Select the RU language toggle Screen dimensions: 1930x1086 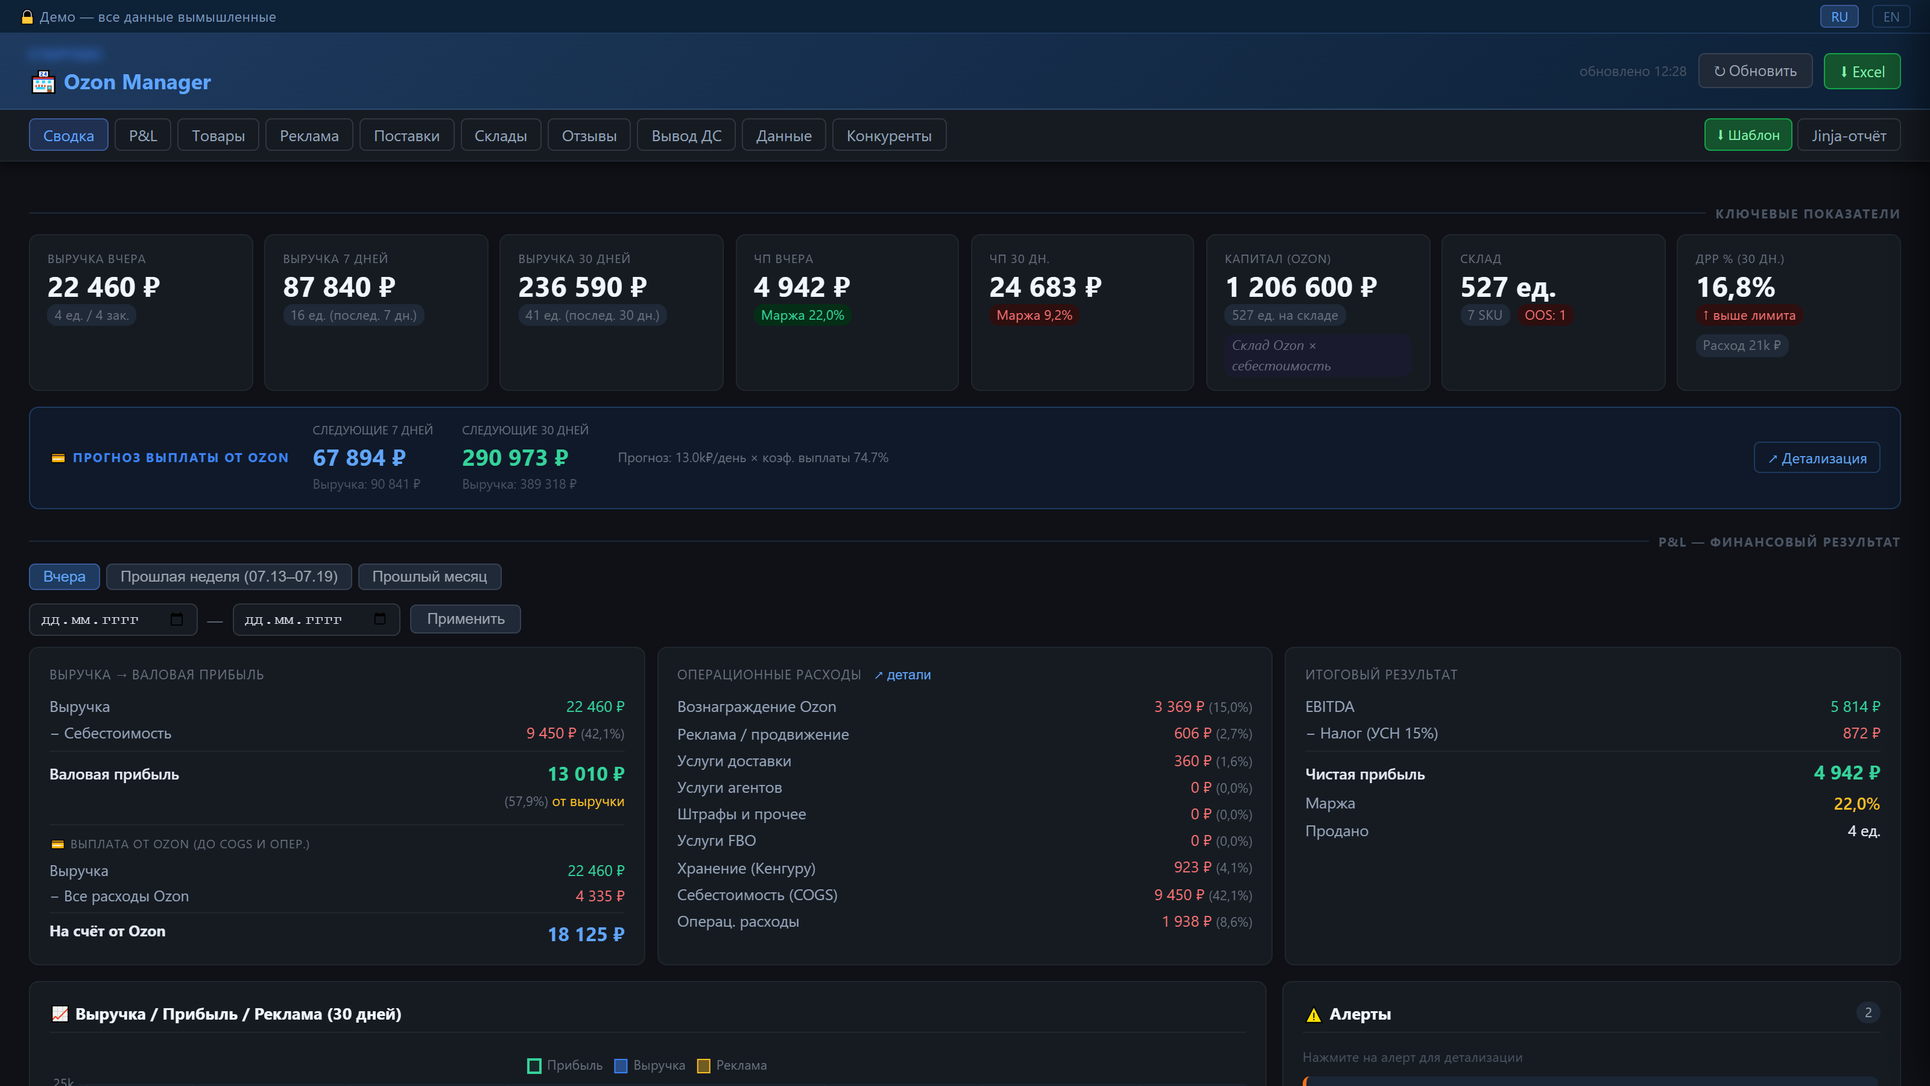[x=1840, y=16]
